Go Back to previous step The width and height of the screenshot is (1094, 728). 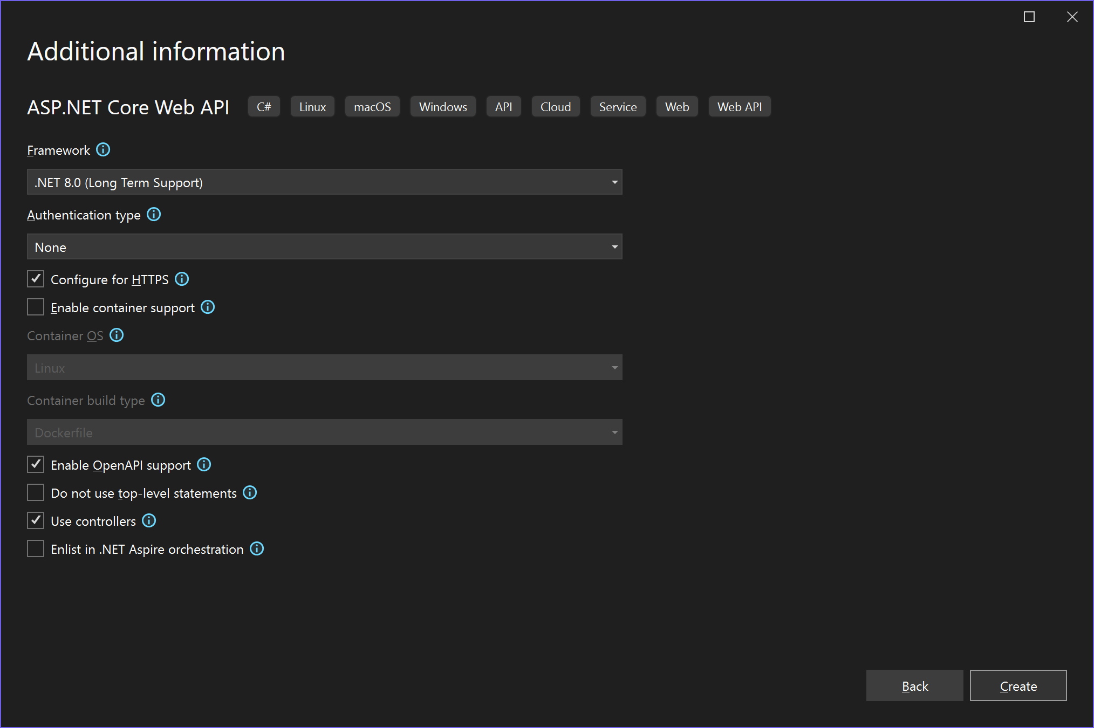pos(914,686)
